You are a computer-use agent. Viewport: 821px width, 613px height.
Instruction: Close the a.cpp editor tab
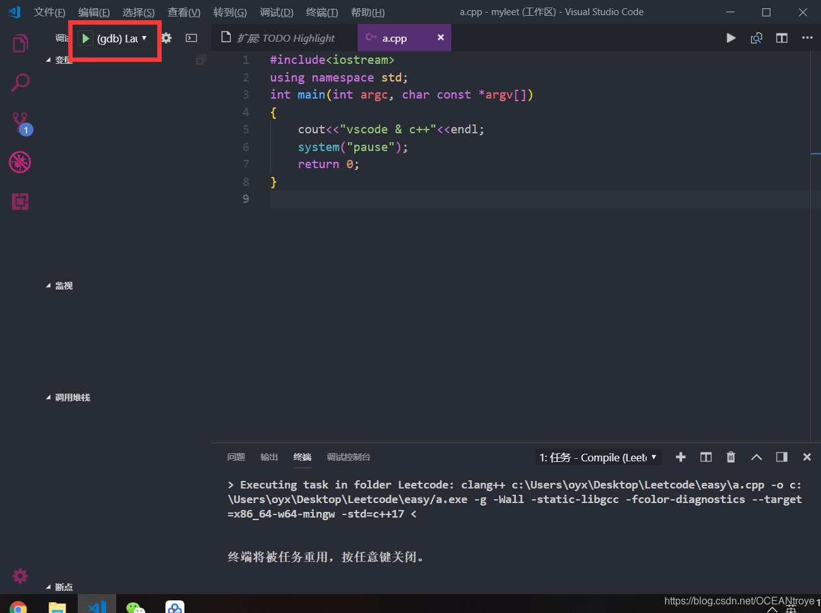pos(441,38)
